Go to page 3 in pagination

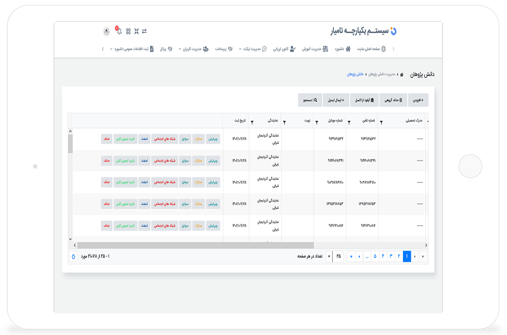coord(391,257)
